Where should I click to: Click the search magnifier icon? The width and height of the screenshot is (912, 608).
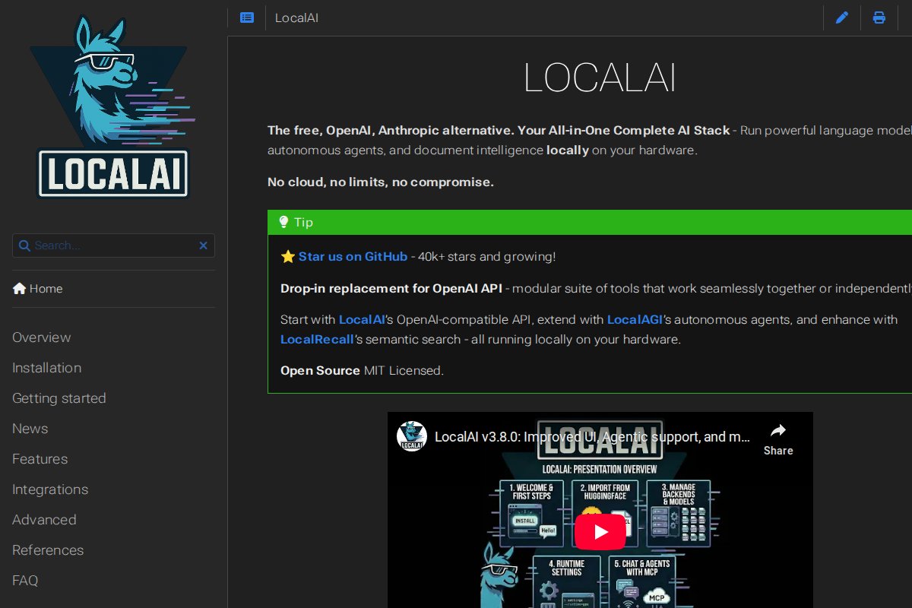pyautogui.click(x=24, y=245)
